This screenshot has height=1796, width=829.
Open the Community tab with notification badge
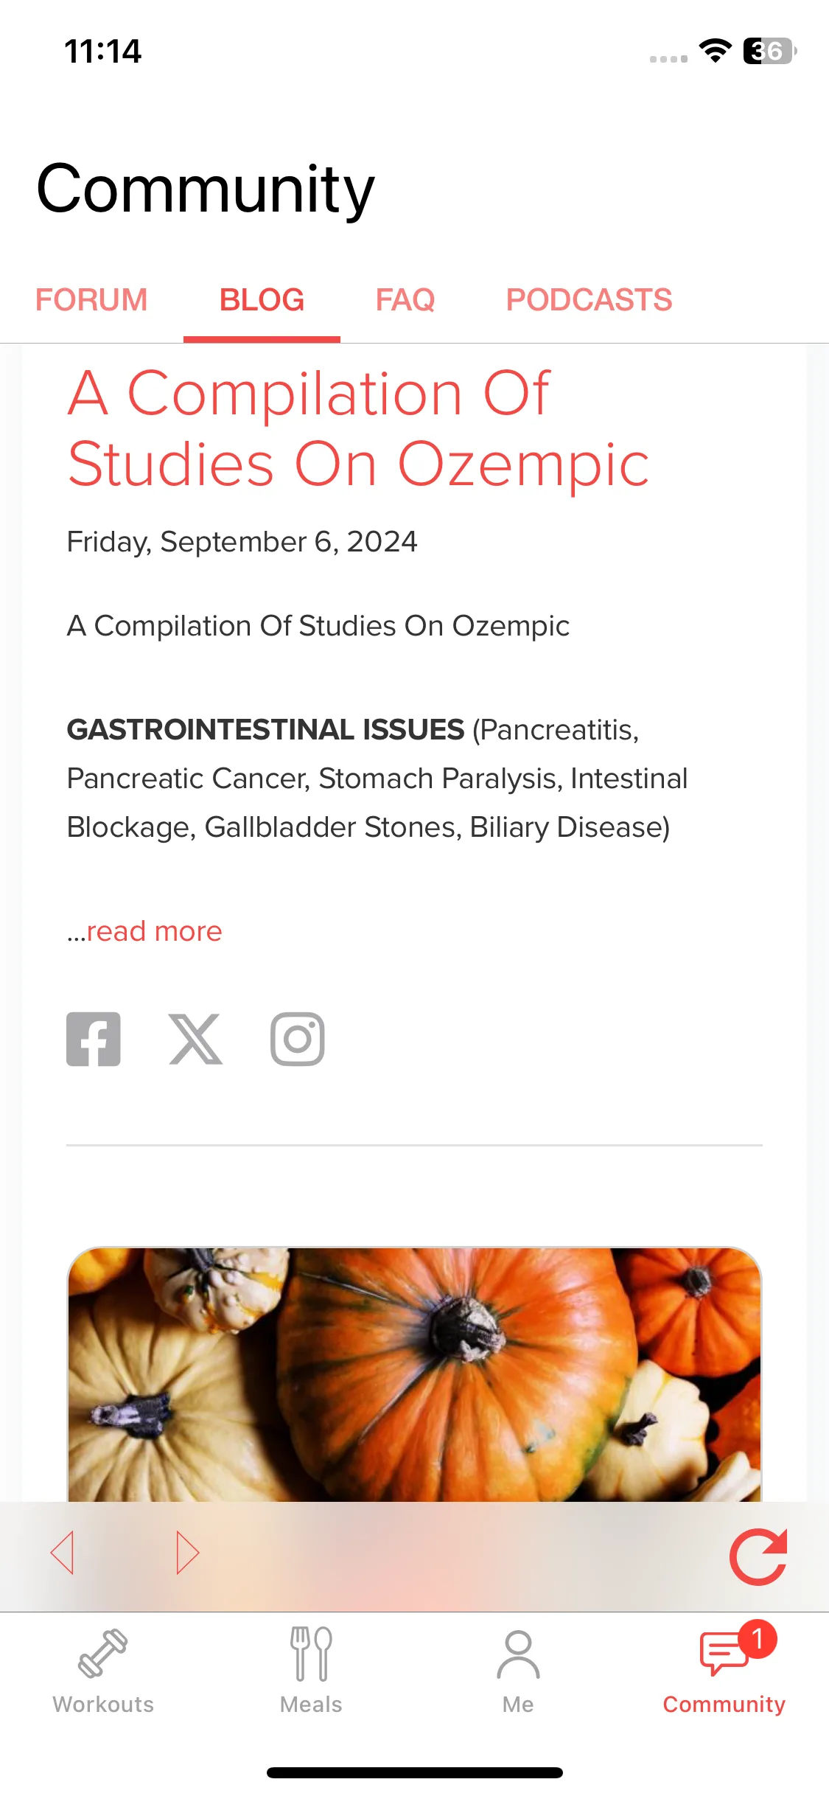tap(724, 1669)
